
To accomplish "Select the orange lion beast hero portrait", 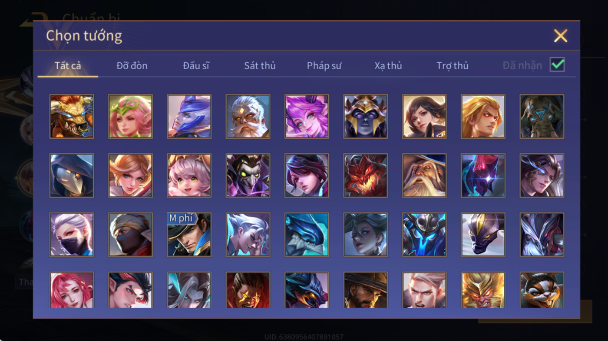I will point(72,117).
